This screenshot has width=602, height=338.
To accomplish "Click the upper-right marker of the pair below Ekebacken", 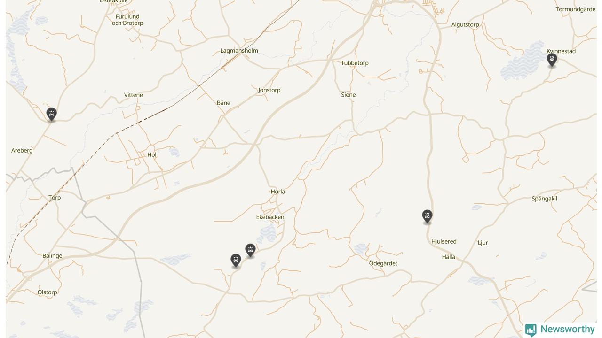I will pos(250,250).
